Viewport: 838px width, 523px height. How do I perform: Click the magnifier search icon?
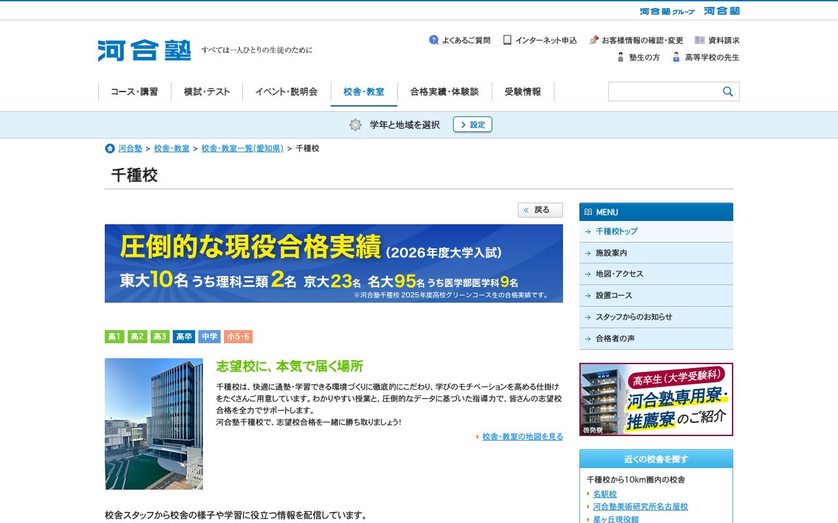728,92
